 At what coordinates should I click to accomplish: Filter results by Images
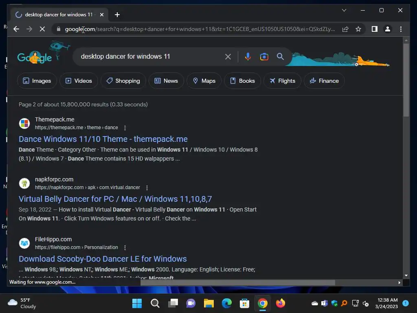[x=37, y=81]
